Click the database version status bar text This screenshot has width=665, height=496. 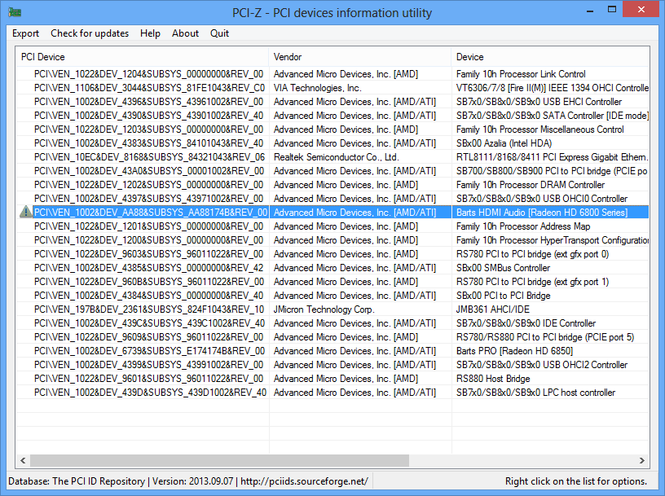pyautogui.click(x=188, y=481)
